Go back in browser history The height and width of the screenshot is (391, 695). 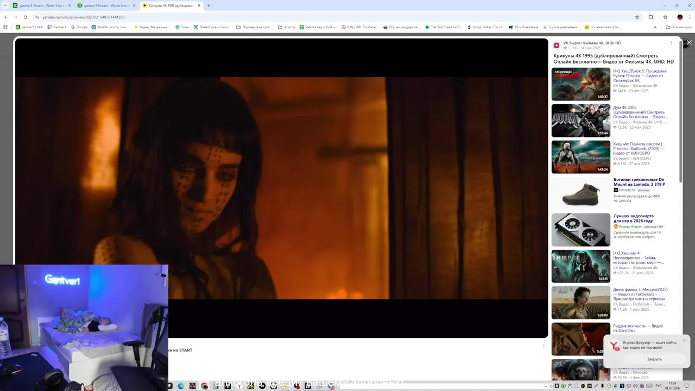pyautogui.click(x=6, y=17)
